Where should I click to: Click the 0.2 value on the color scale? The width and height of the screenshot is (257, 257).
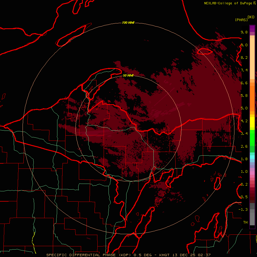pos(244,184)
